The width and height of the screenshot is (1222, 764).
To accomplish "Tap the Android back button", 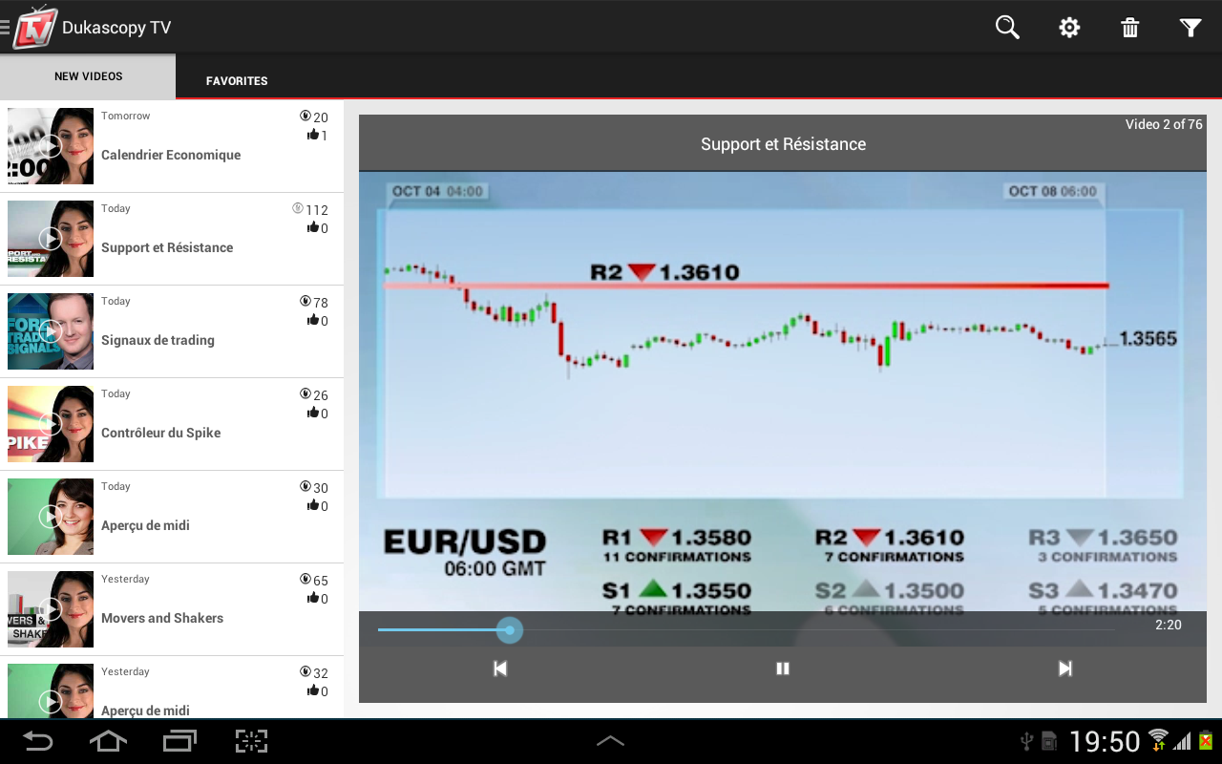I will click(x=38, y=741).
